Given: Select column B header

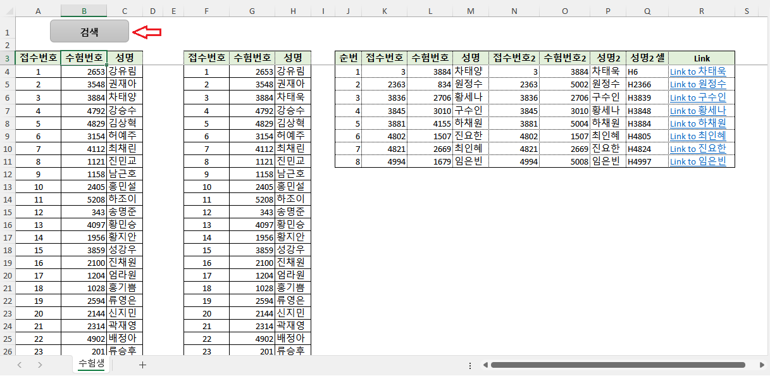Looking at the screenshot, I should coord(84,11).
